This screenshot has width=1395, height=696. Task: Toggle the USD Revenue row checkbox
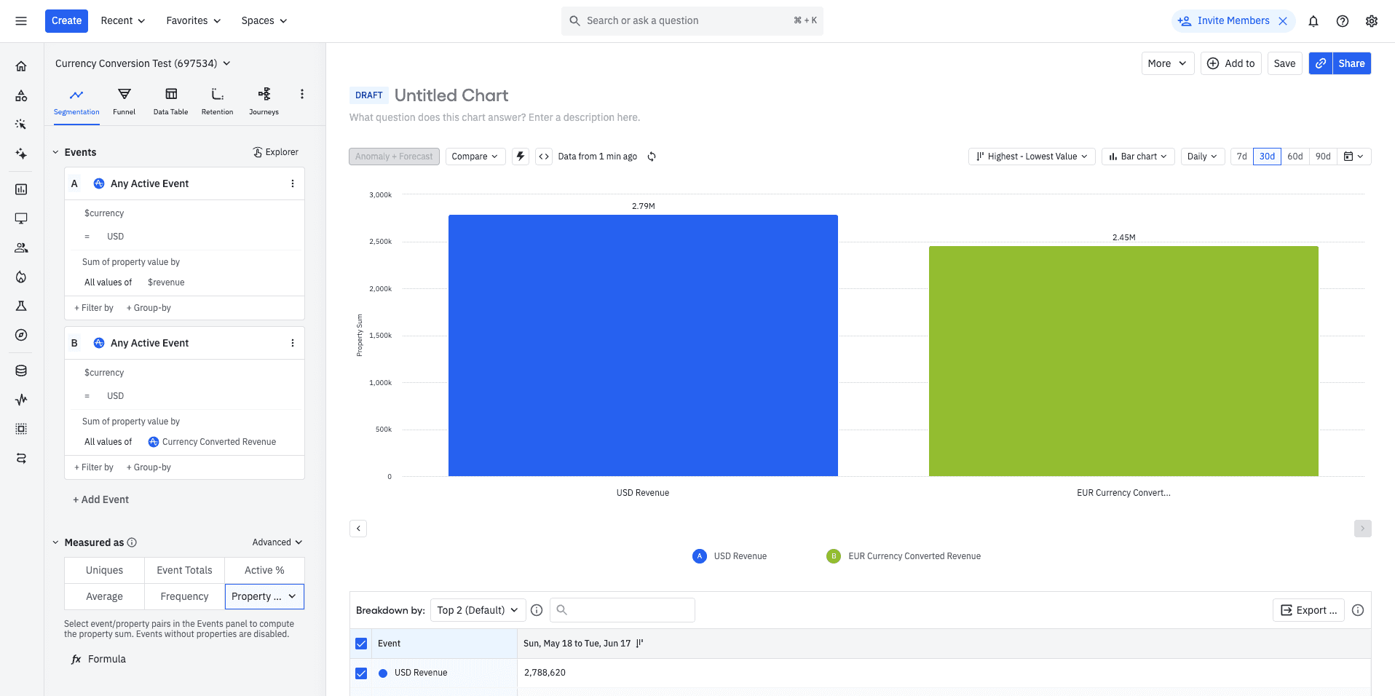361,673
